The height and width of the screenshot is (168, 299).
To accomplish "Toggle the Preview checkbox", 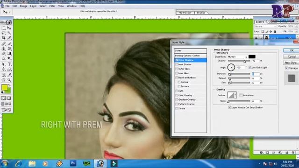I will point(286,68).
